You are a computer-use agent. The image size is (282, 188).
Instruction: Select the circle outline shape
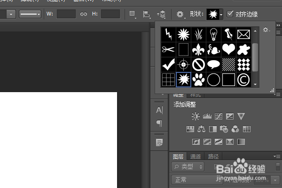tap(213, 79)
